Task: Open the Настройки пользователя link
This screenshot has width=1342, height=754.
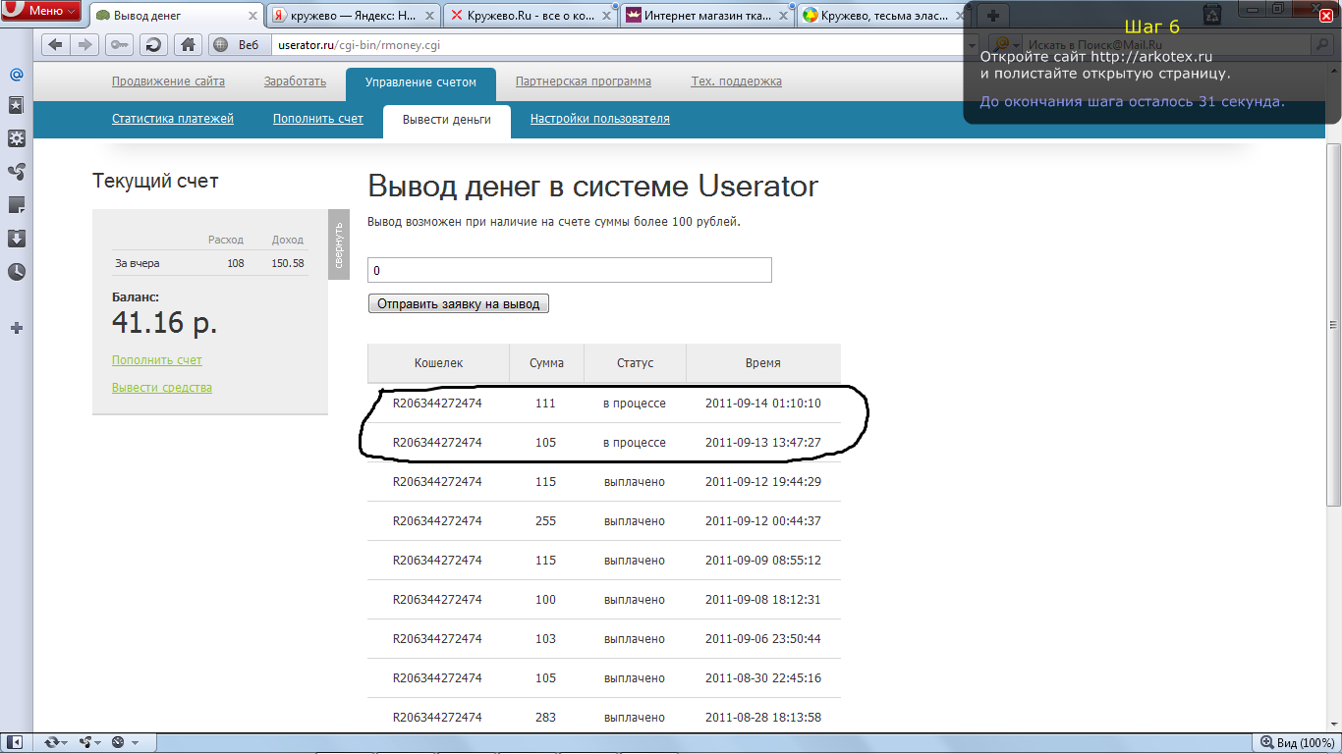Action: click(600, 119)
